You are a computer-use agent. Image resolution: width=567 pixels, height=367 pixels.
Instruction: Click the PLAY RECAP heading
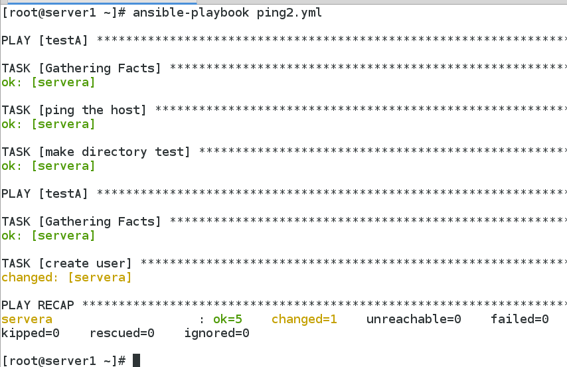(x=38, y=305)
